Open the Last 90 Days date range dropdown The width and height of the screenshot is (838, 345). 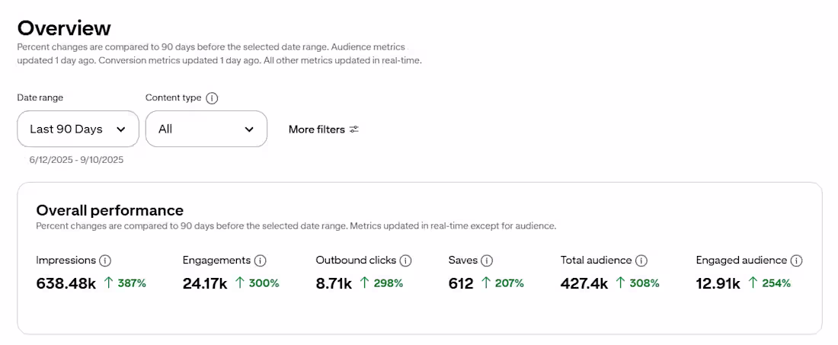[78, 129]
